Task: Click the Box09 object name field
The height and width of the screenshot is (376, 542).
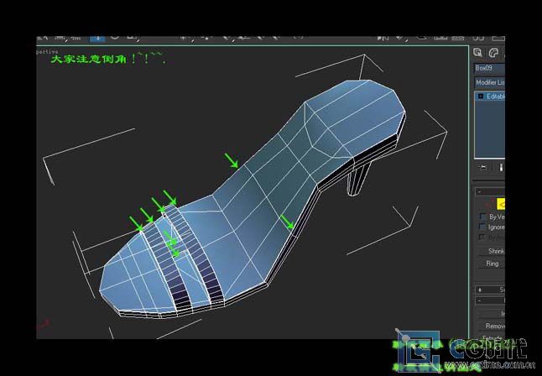Action: (489, 68)
